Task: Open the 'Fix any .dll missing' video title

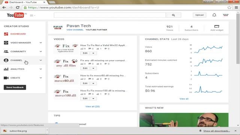Action: 103,60
